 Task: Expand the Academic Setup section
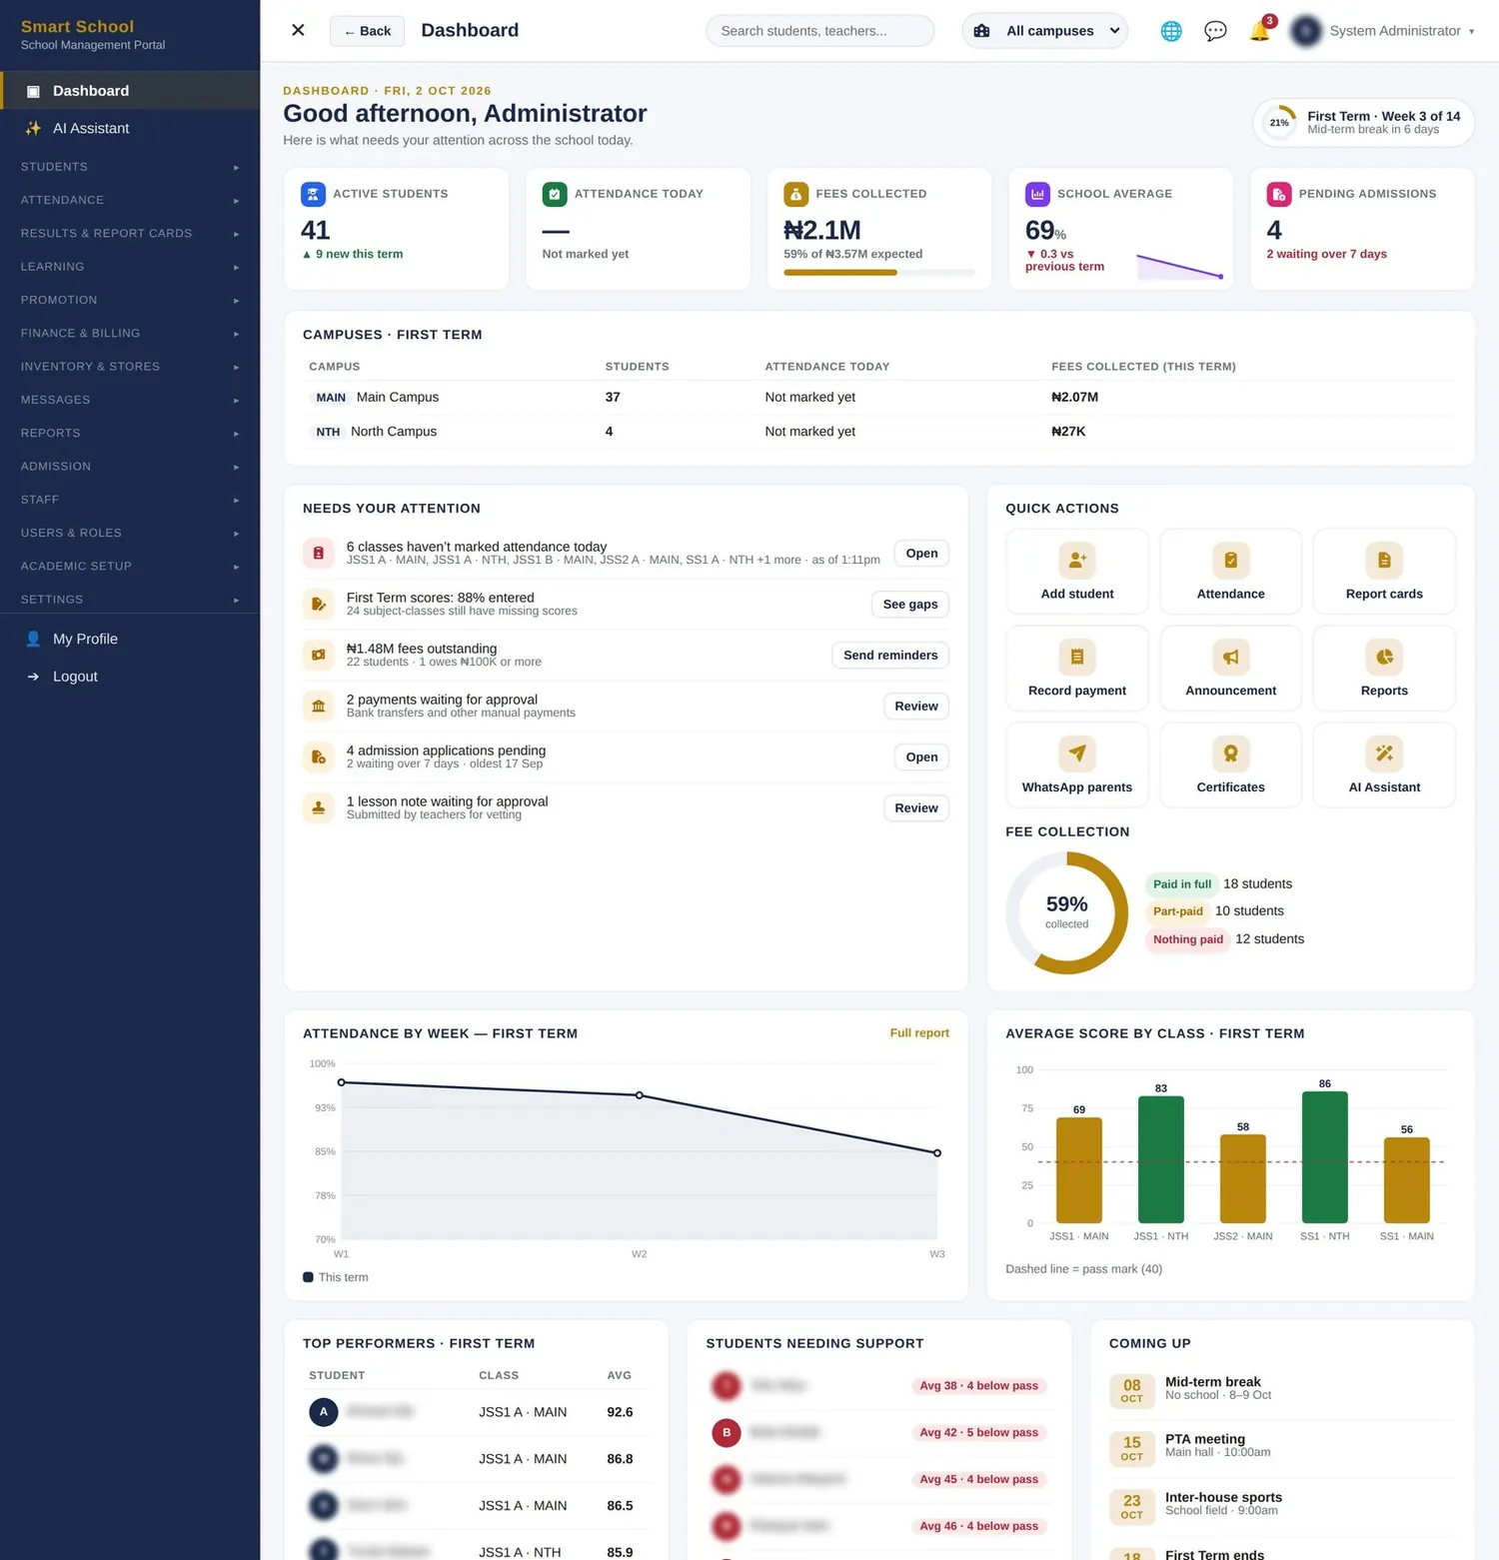point(130,567)
